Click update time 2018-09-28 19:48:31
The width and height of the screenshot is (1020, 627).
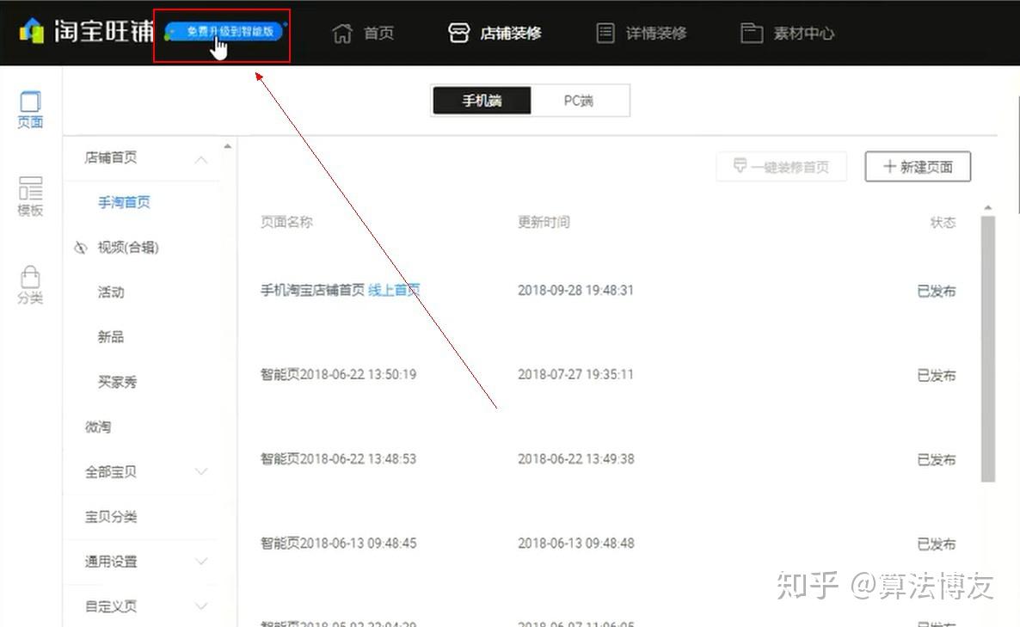[575, 290]
